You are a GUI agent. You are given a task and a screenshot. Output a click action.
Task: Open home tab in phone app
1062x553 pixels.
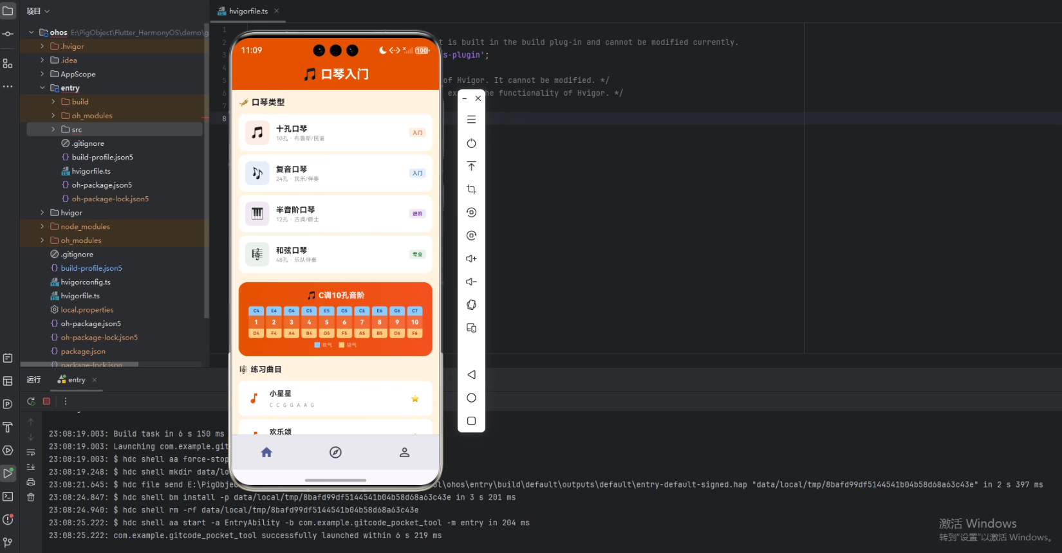click(266, 453)
